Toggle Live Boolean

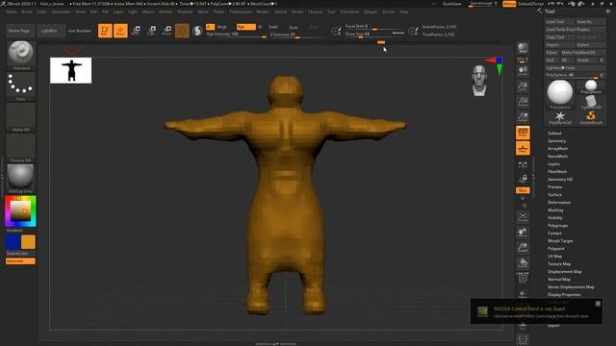80,31
